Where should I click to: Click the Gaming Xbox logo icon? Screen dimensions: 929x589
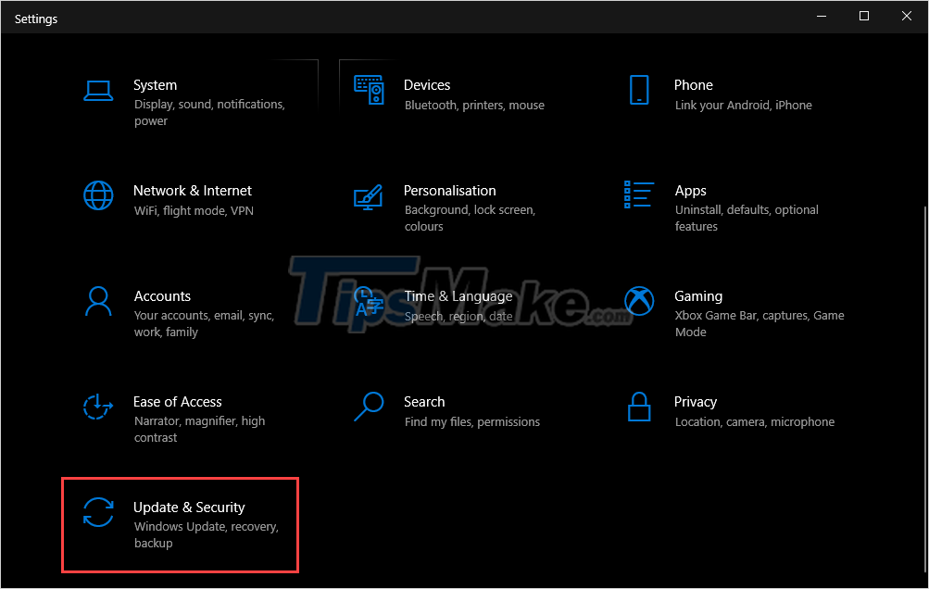[x=639, y=301]
